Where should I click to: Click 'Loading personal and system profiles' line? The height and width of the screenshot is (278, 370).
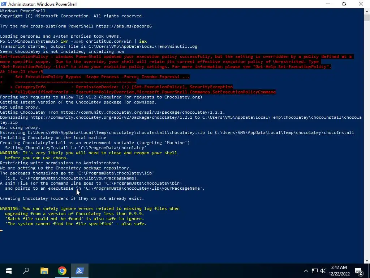[60, 36]
